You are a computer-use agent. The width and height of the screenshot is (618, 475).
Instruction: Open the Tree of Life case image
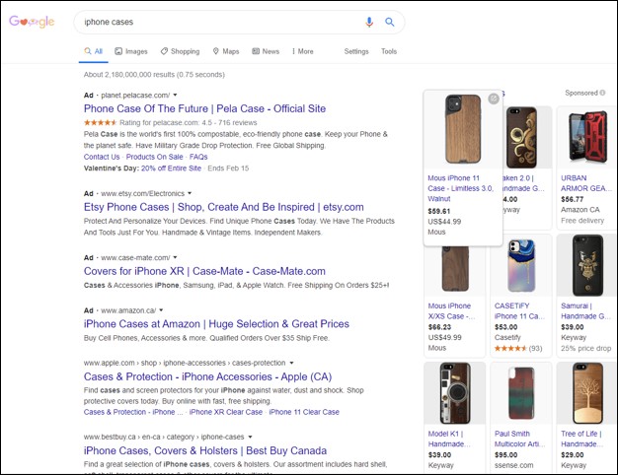[587, 393]
